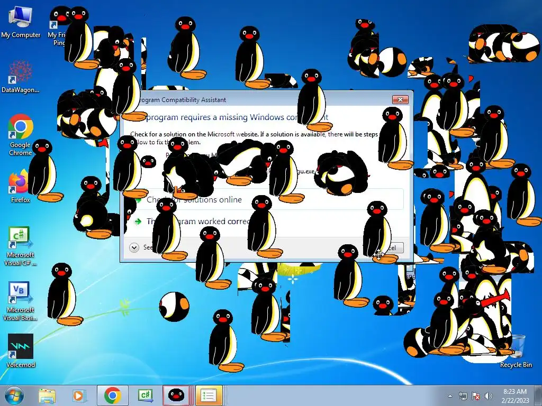The width and height of the screenshot is (542, 406).
Task: Open Voicemod desktop shortcut
Action: click(21, 350)
